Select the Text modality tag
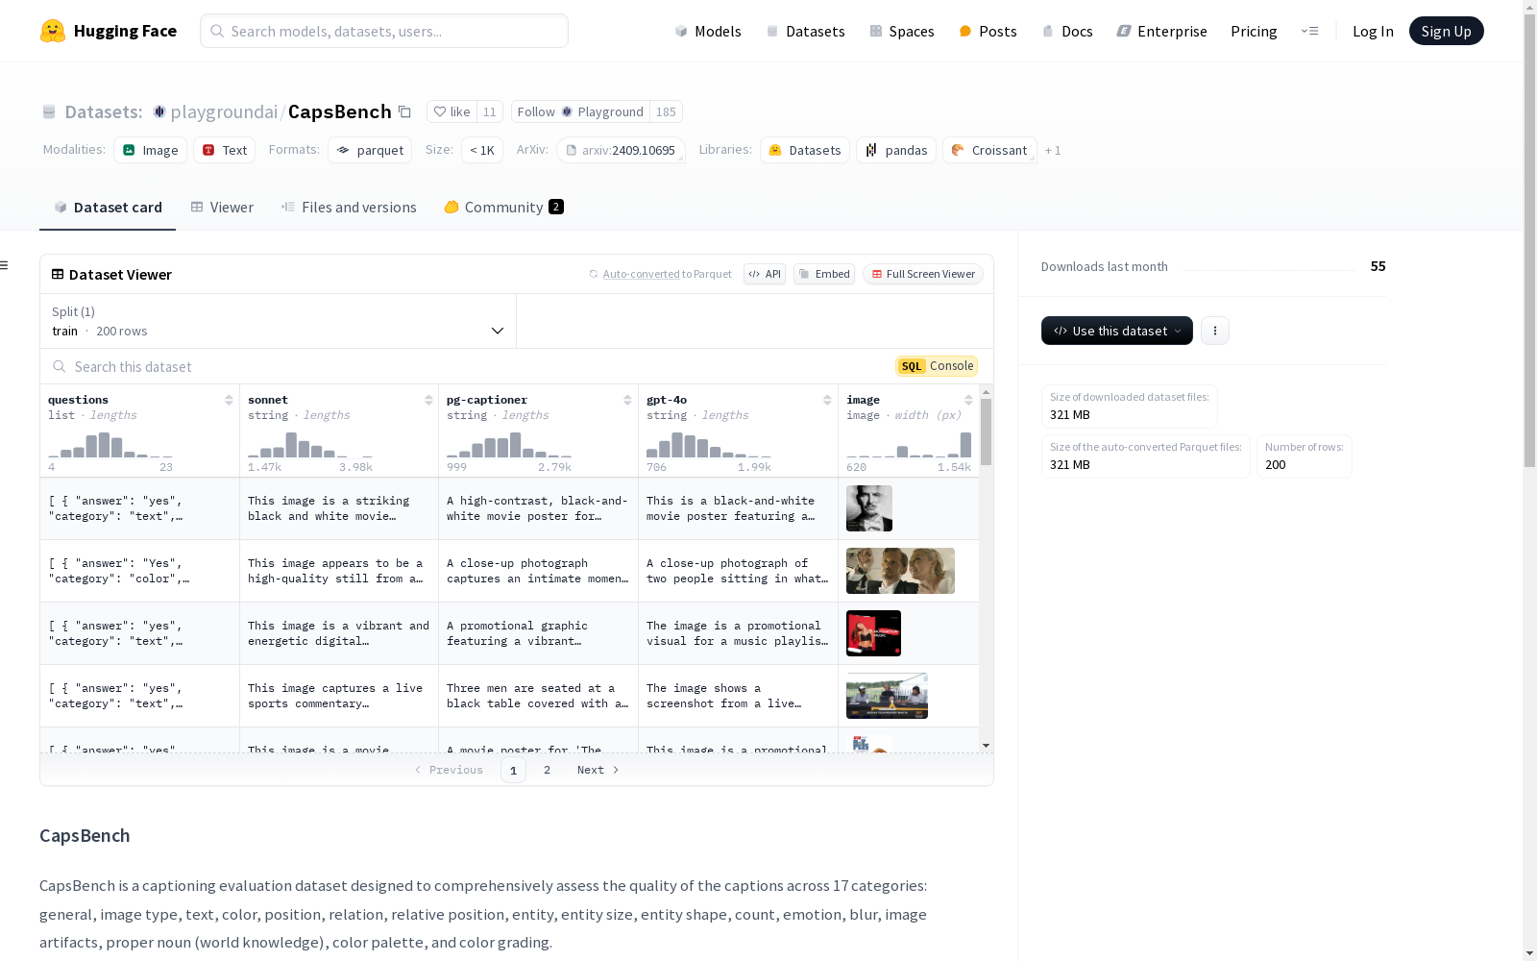This screenshot has height=961, width=1537. pyautogui.click(x=225, y=150)
